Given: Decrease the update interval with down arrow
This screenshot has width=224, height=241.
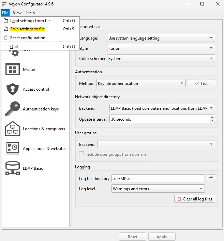Looking at the screenshot, I should click(x=212, y=121).
